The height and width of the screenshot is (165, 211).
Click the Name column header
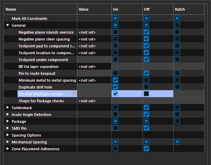41,9
